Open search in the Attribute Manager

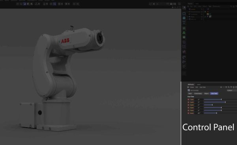tap(229, 87)
